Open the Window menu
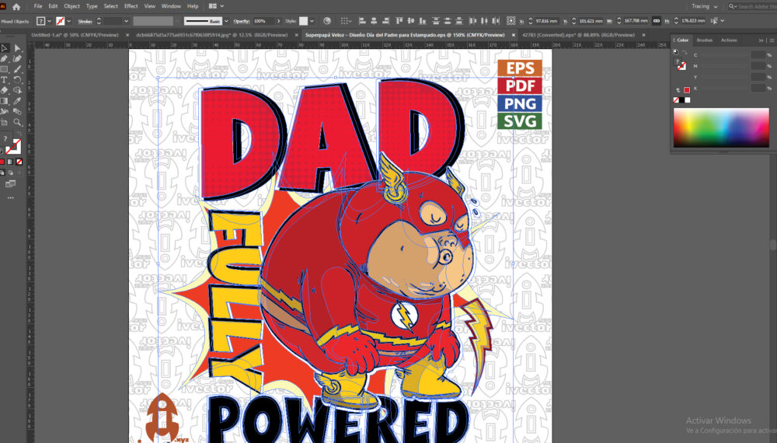This screenshot has width=777, height=443. click(x=171, y=6)
